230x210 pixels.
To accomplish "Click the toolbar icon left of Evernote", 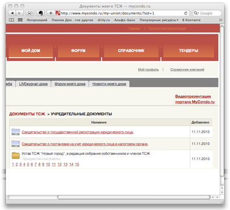I will 30,13.
